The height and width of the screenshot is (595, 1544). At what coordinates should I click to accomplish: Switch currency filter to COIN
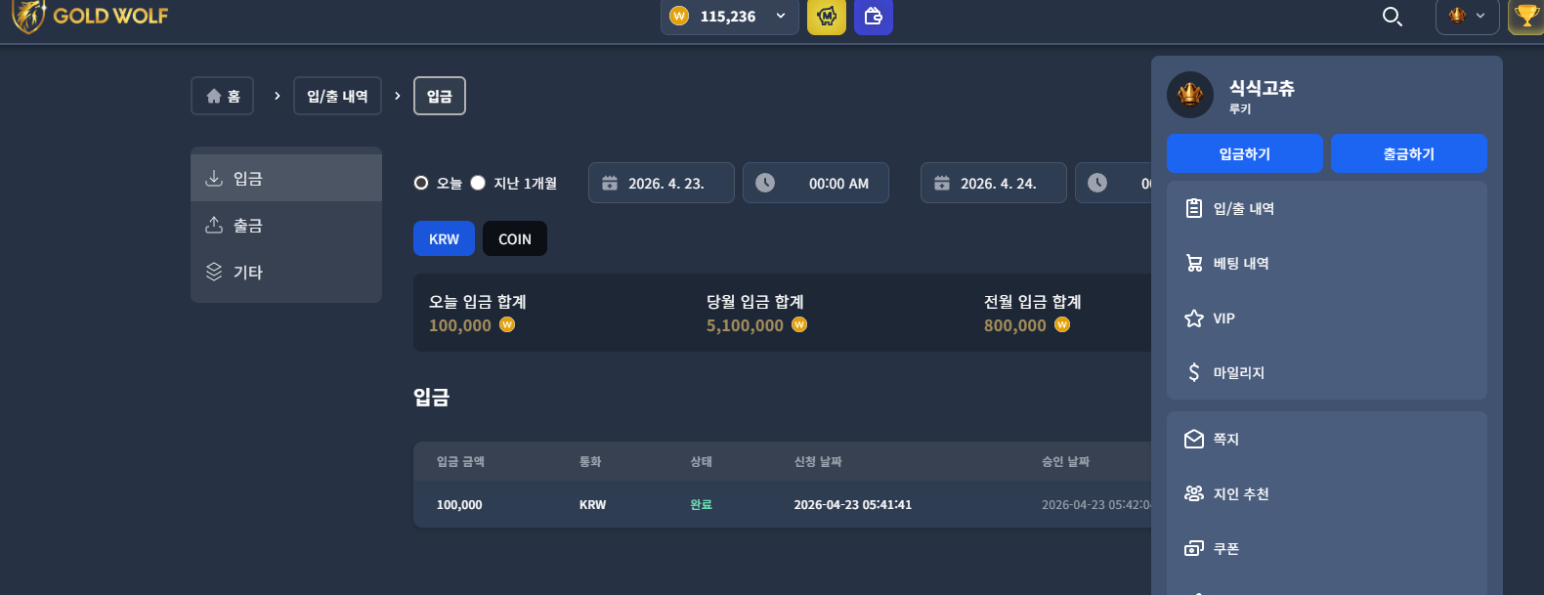[515, 238]
